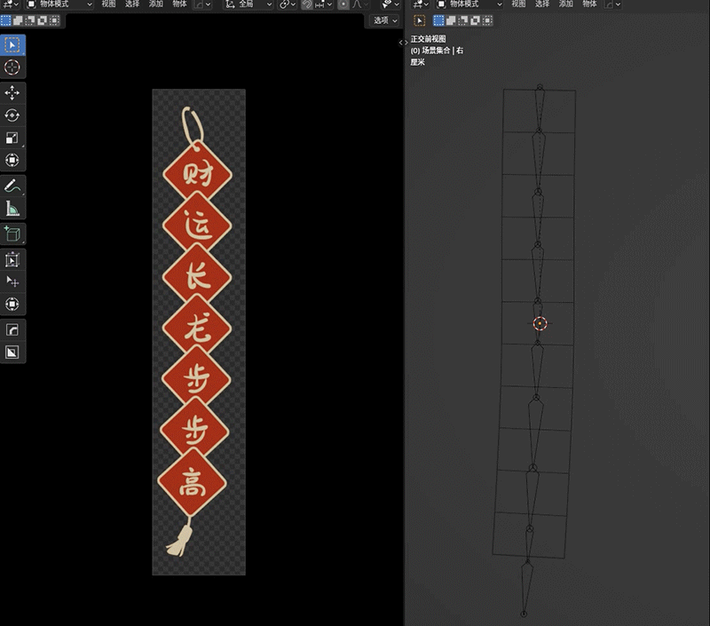The width and height of the screenshot is (710, 626).
Task: Set selection mode to New in right viewport
Action: (x=438, y=20)
